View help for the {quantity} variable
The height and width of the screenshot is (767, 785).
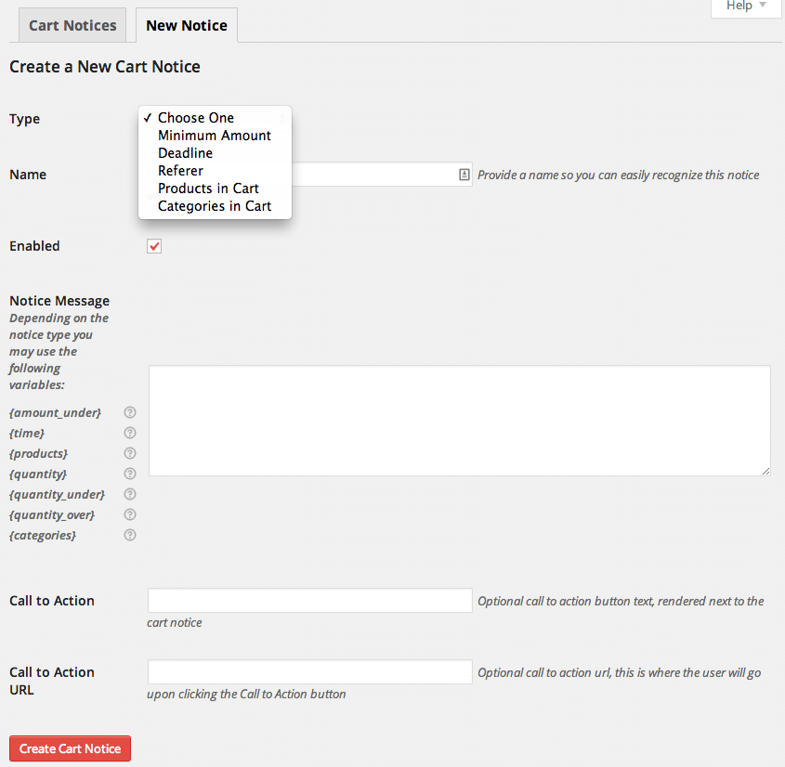[x=129, y=474]
